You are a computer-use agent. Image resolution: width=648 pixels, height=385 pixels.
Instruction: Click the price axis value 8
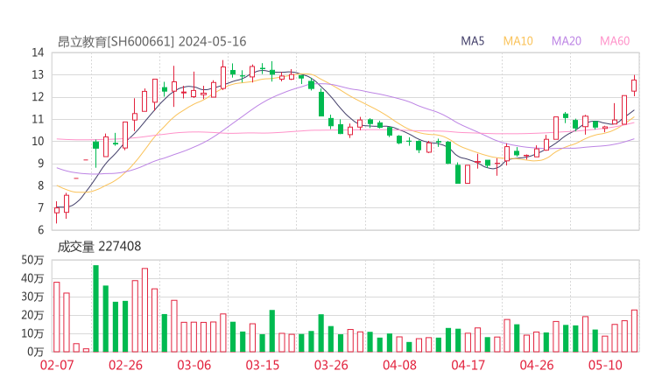point(40,185)
